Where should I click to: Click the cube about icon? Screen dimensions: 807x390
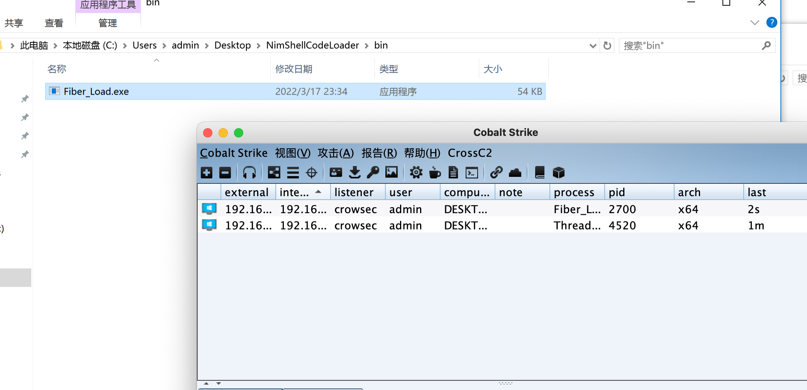pos(558,173)
